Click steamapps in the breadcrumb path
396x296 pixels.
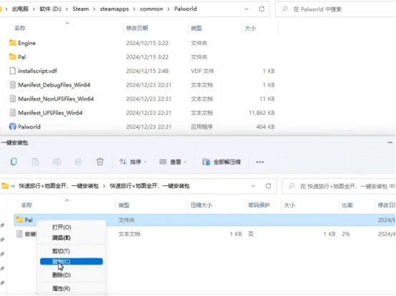(114, 9)
